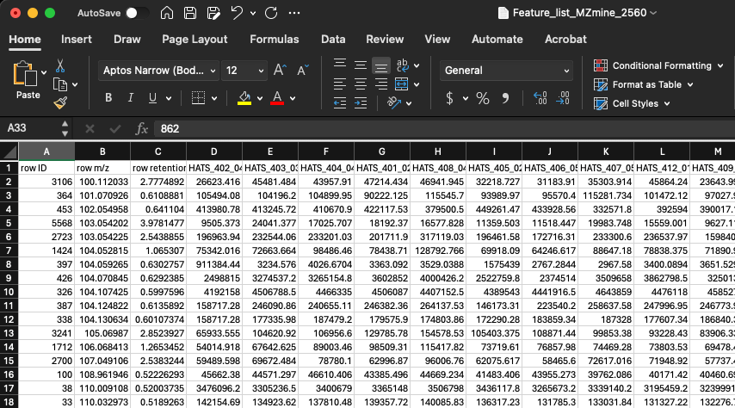Click the Paste clipboard icon
Screen dimensions: 735x408
coord(25,74)
